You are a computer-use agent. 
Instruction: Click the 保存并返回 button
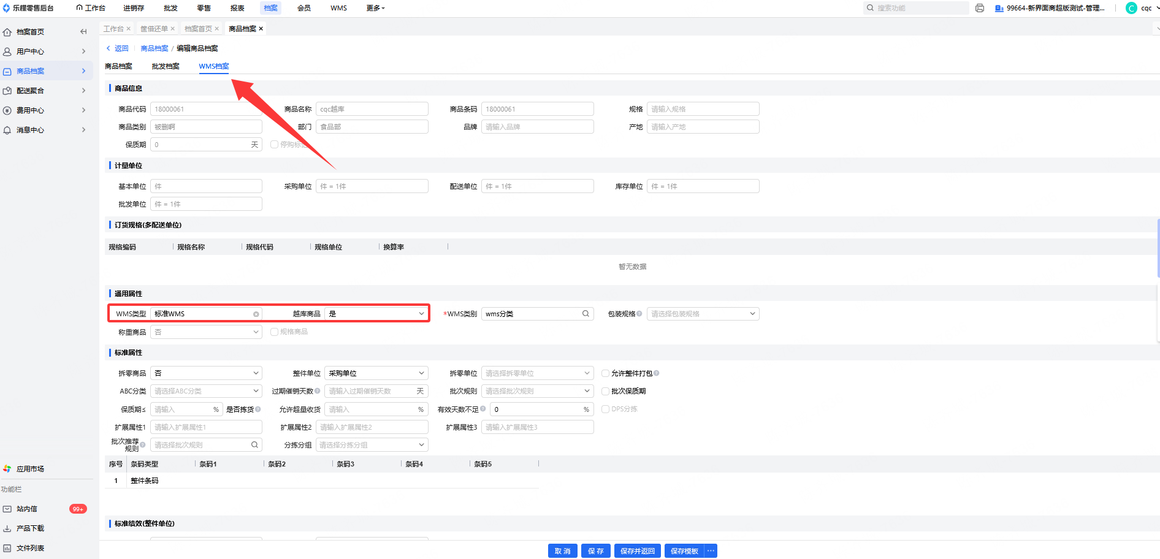[x=638, y=551]
